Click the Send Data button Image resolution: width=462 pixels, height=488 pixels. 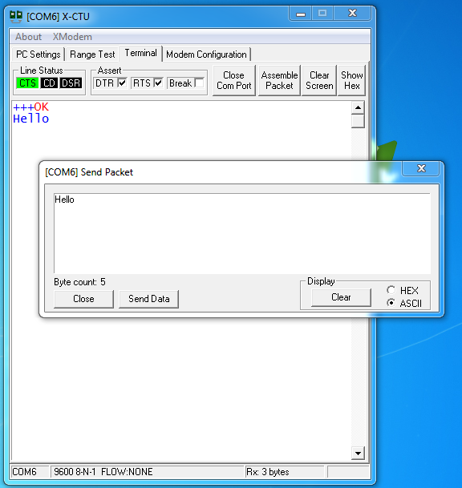[149, 299]
